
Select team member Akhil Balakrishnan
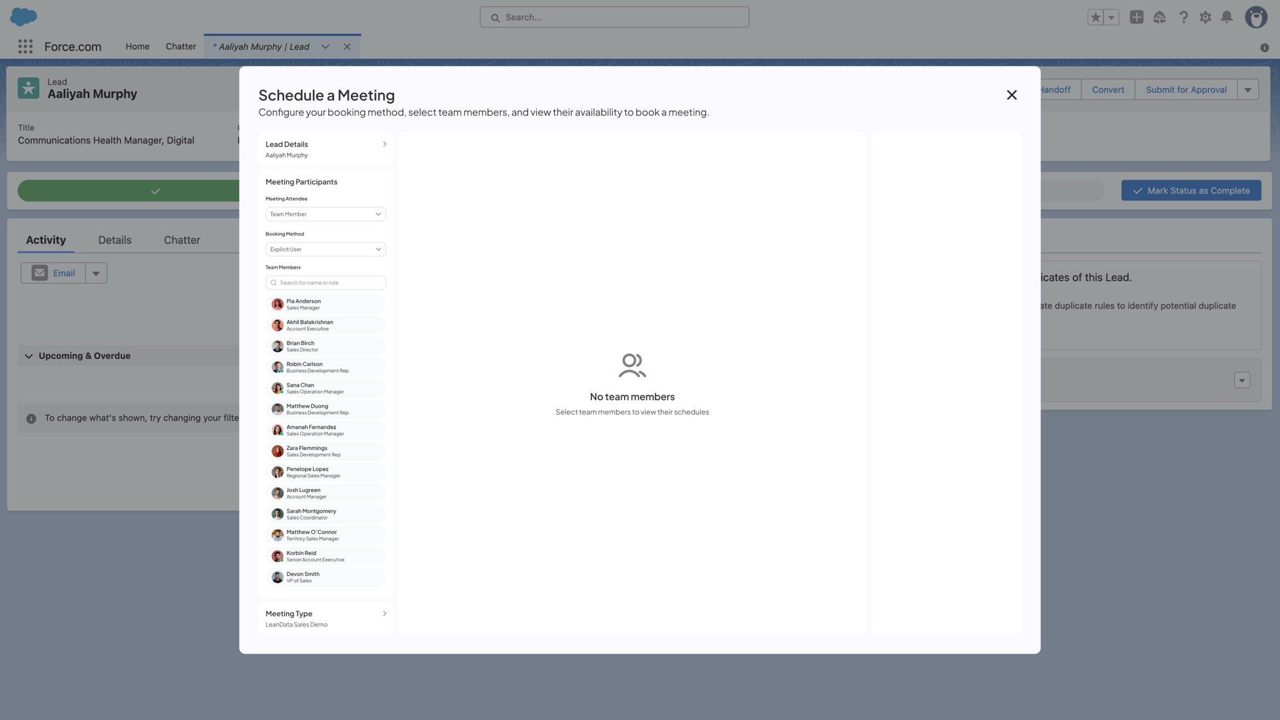tap(326, 325)
